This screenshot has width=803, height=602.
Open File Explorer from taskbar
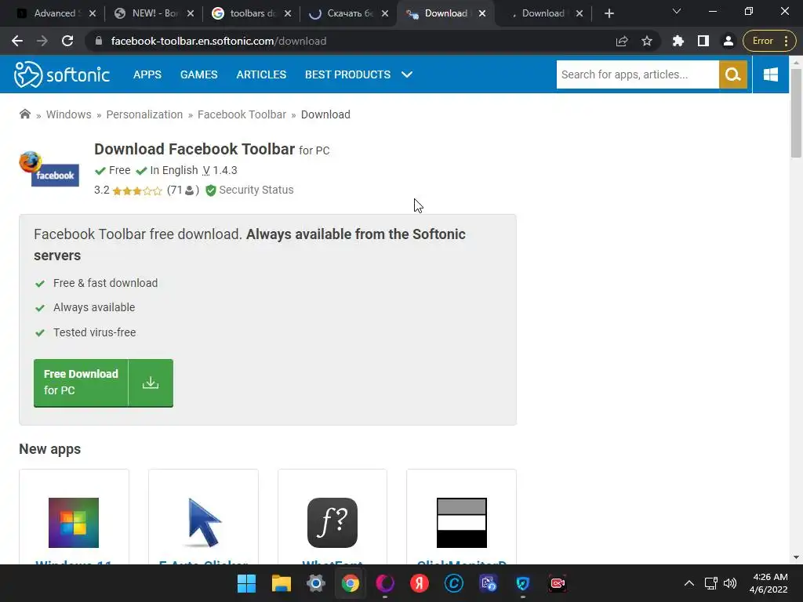(x=282, y=583)
